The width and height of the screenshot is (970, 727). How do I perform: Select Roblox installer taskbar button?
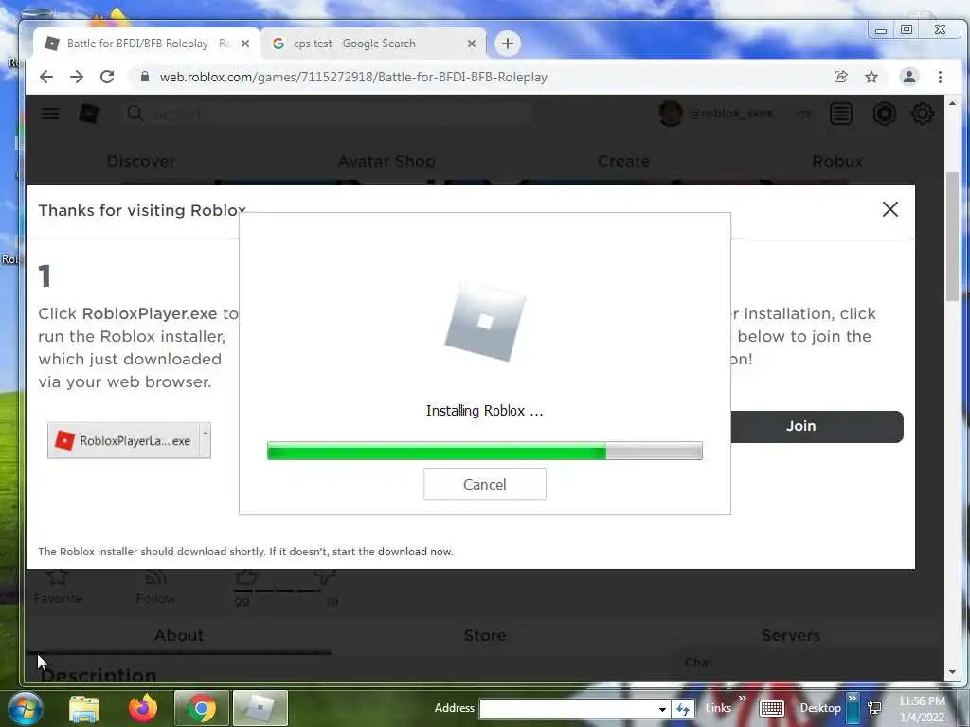tap(260, 708)
